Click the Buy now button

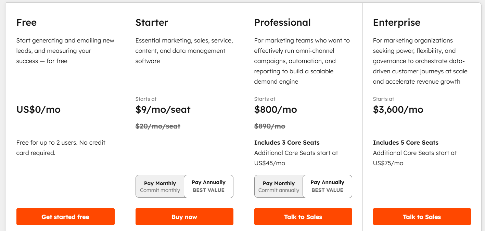coord(184,217)
